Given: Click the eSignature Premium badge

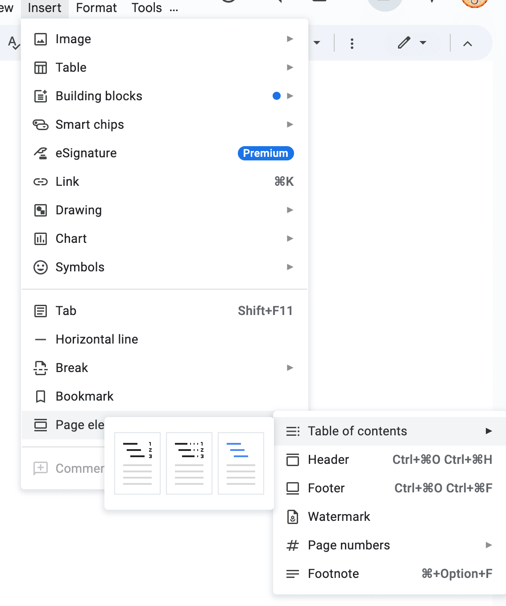Looking at the screenshot, I should [265, 153].
